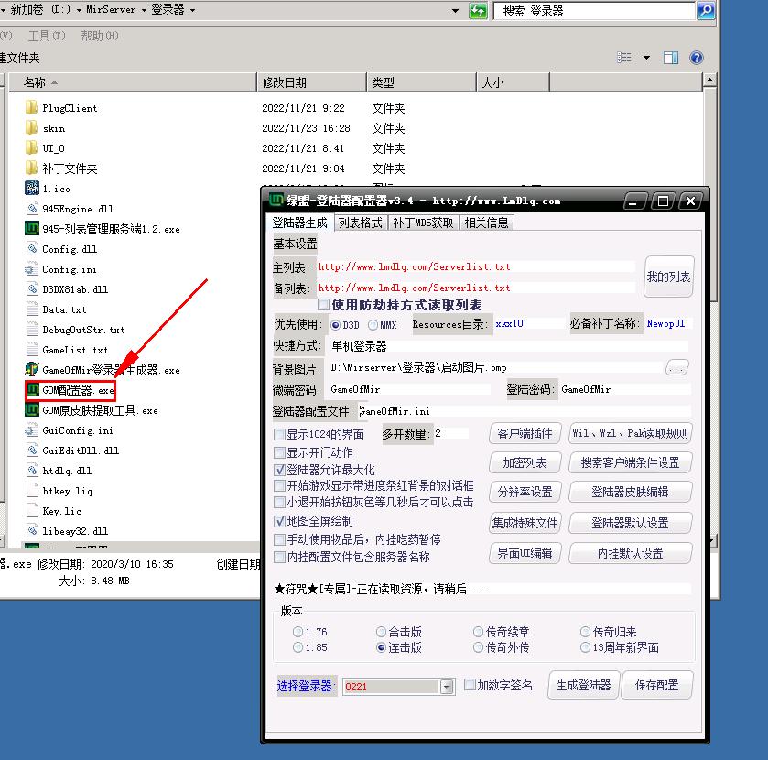Select the Data.txt file icon
This screenshot has width=768, height=760.
click(x=32, y=309)
